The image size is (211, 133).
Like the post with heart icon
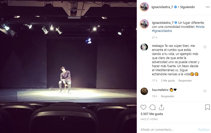click(x=143, y=107)
